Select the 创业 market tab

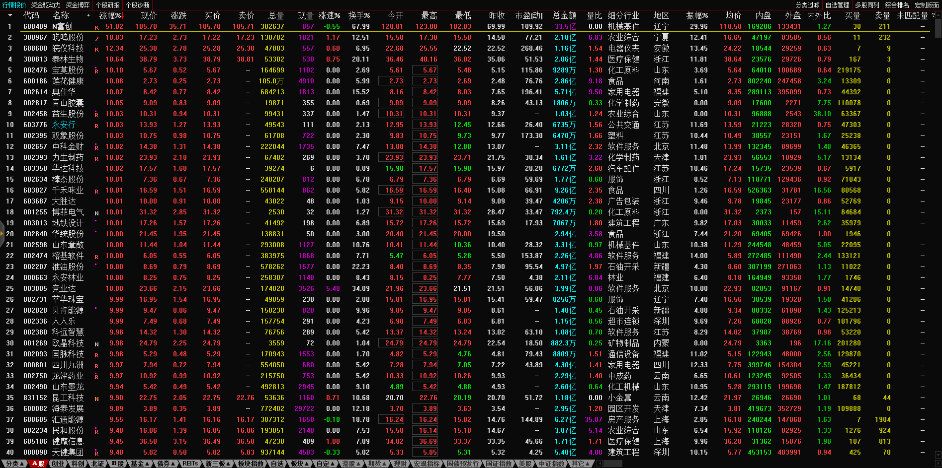[x=58, y=464]
